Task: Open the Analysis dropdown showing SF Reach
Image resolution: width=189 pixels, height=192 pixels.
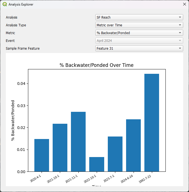Action: point(139,17)
